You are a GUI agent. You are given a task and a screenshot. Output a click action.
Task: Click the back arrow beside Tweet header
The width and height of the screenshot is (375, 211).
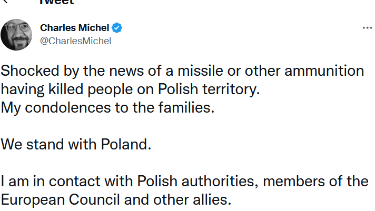(6, 2)
